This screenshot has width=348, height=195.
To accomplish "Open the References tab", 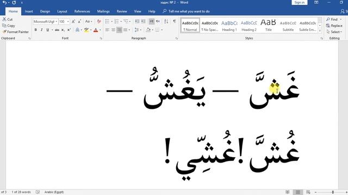I will point(82,11).
